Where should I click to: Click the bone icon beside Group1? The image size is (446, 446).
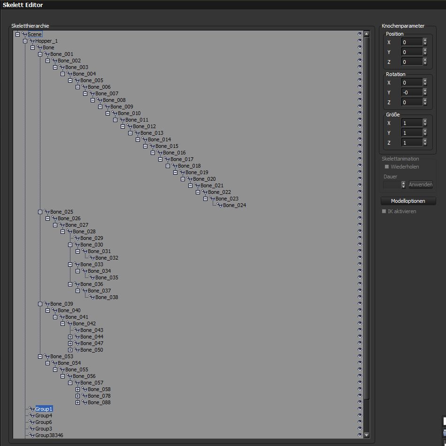[31, 409]
